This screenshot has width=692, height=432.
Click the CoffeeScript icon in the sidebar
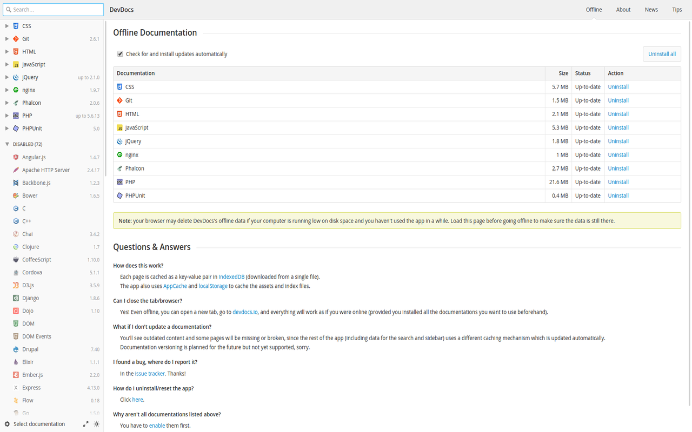(16, 260)
